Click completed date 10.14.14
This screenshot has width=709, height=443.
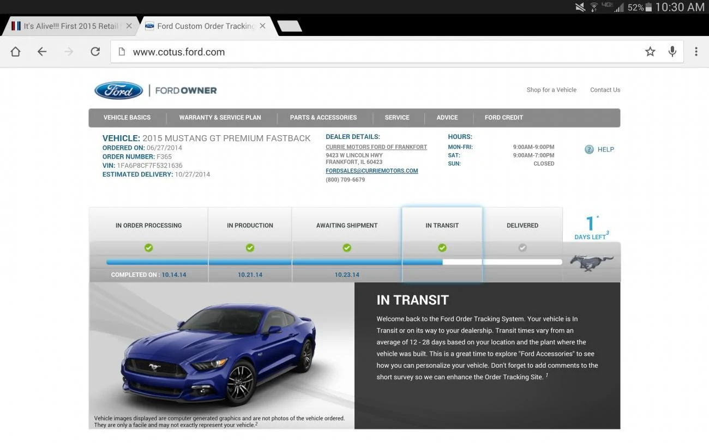[174, 275]
